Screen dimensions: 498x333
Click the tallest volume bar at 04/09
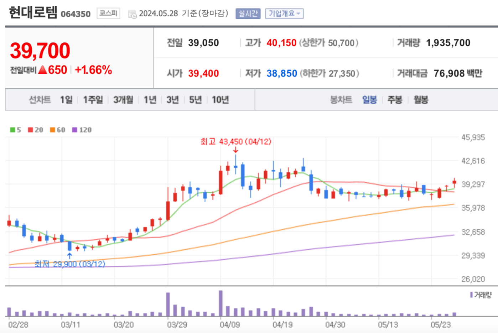[221, 303]
